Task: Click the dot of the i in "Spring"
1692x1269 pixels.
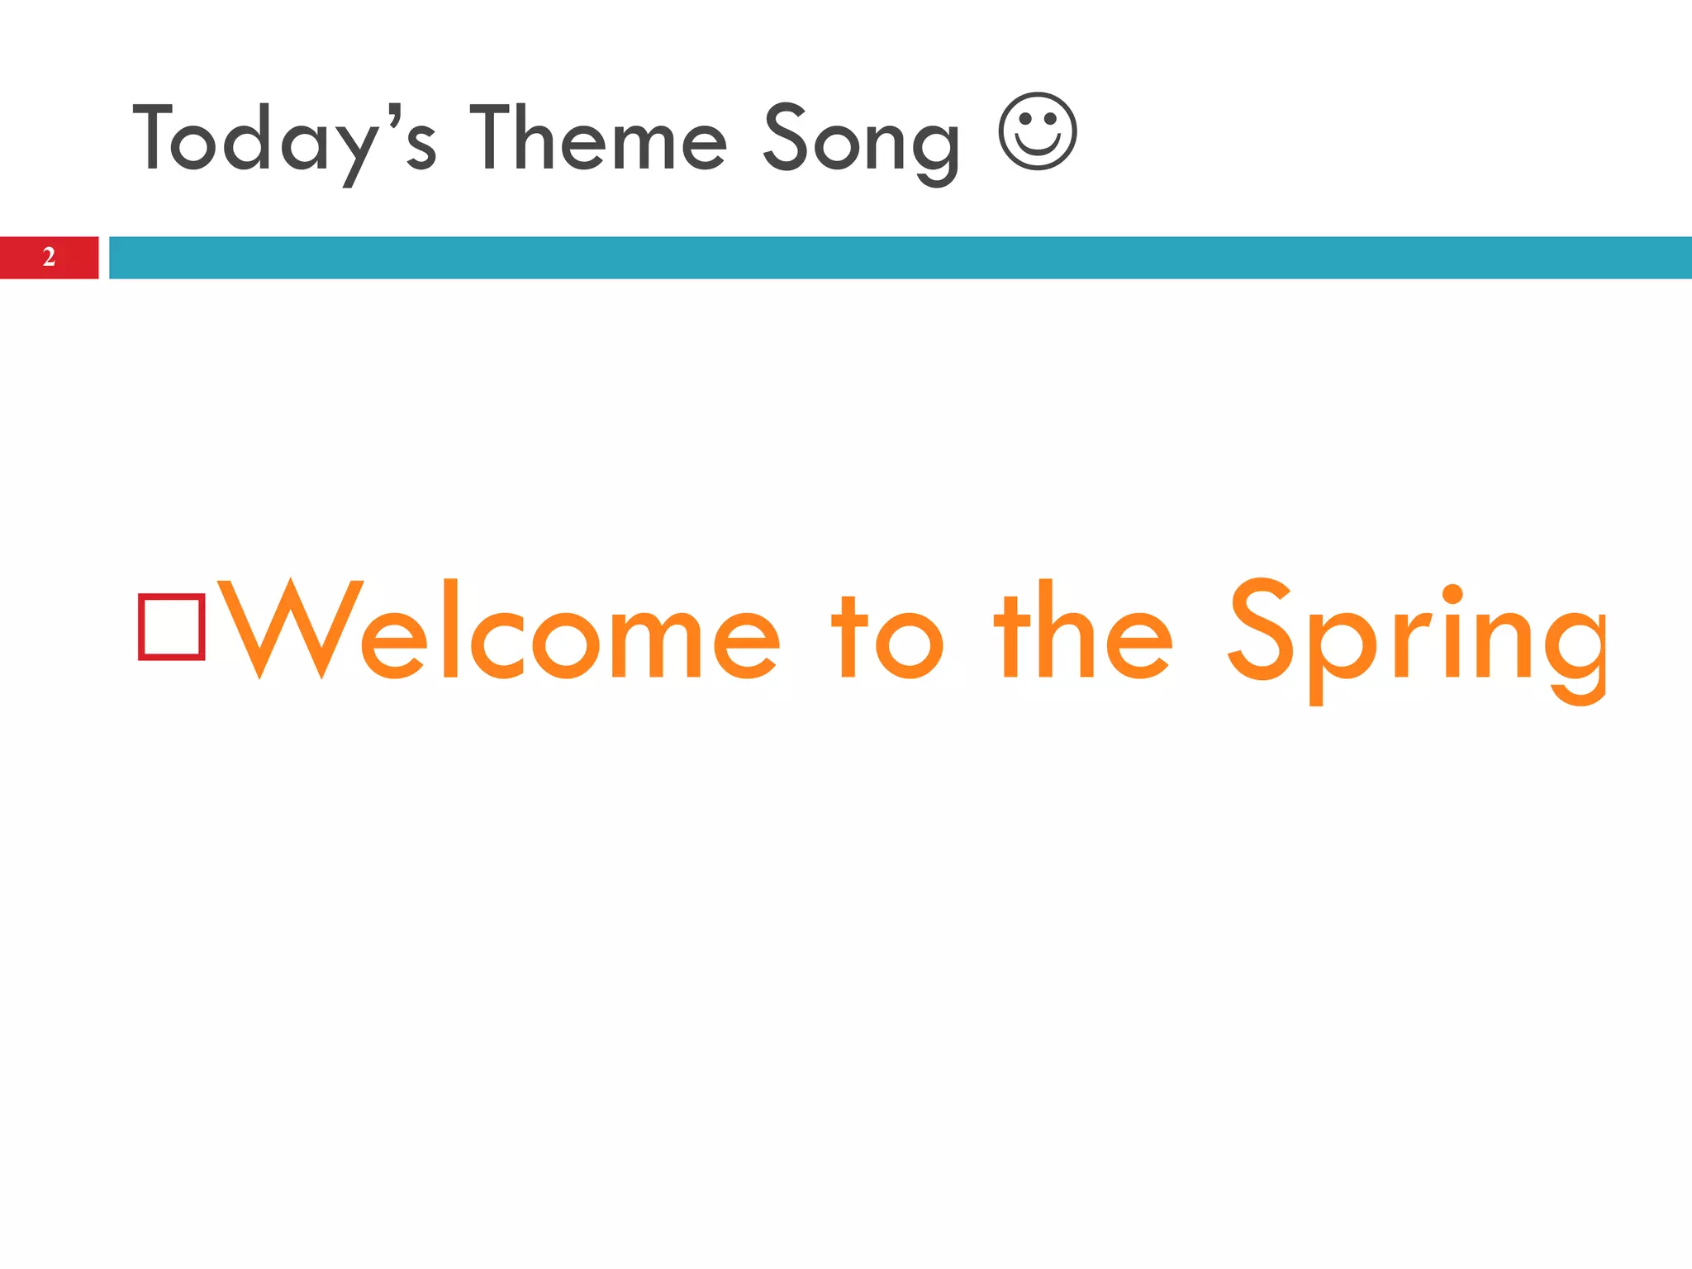Action: 1452,595
